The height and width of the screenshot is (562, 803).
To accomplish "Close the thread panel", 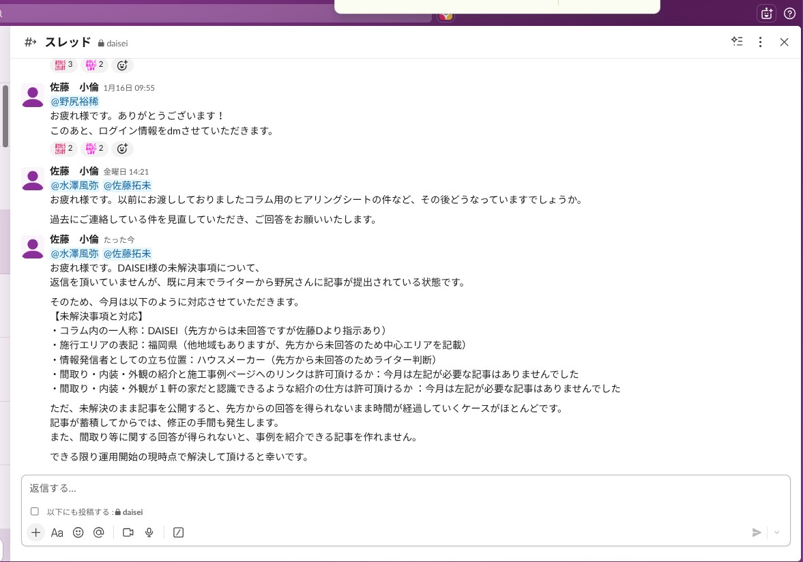I will pyautogui.click(x=784, y=42).
